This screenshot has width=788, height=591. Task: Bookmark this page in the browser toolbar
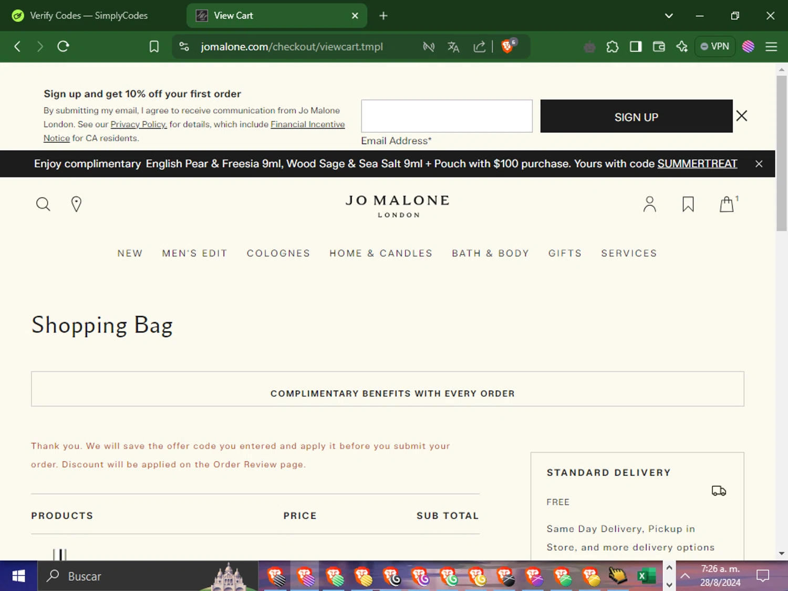154,47
